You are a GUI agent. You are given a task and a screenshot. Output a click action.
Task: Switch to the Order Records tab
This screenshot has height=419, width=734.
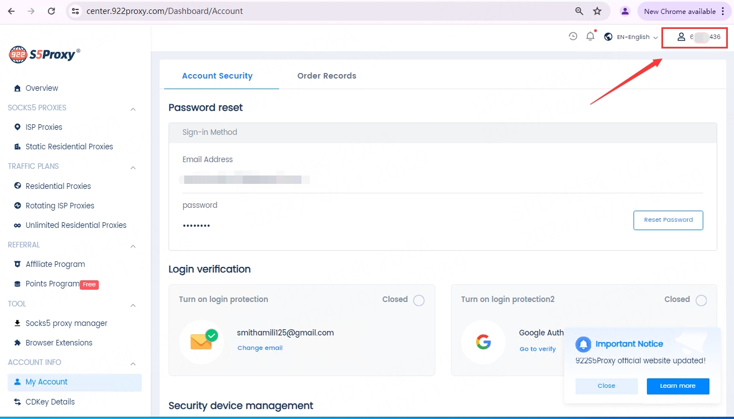click(x=327, y=76)
